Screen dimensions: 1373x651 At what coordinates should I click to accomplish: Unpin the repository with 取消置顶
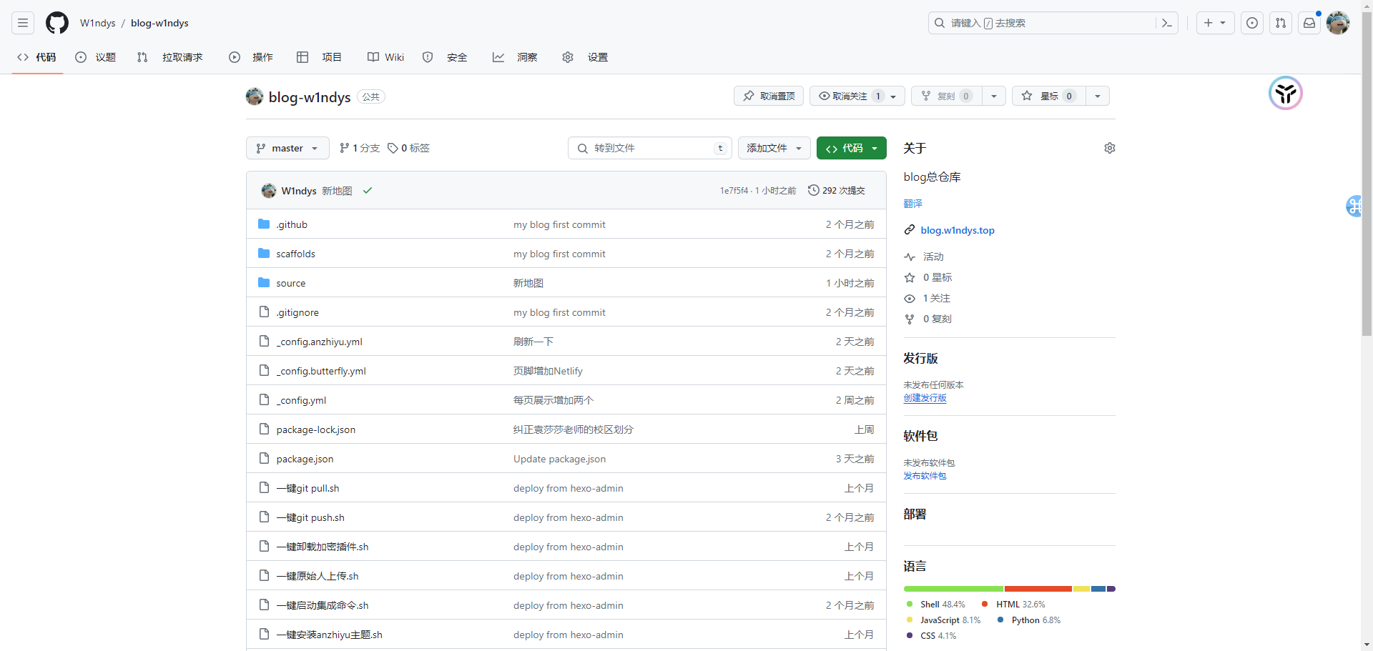pos(769,96)
